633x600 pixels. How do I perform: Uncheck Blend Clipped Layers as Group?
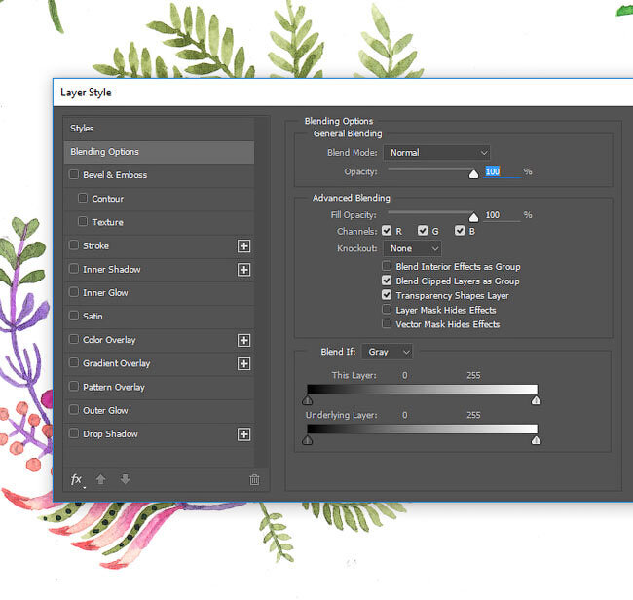[387, 281]
